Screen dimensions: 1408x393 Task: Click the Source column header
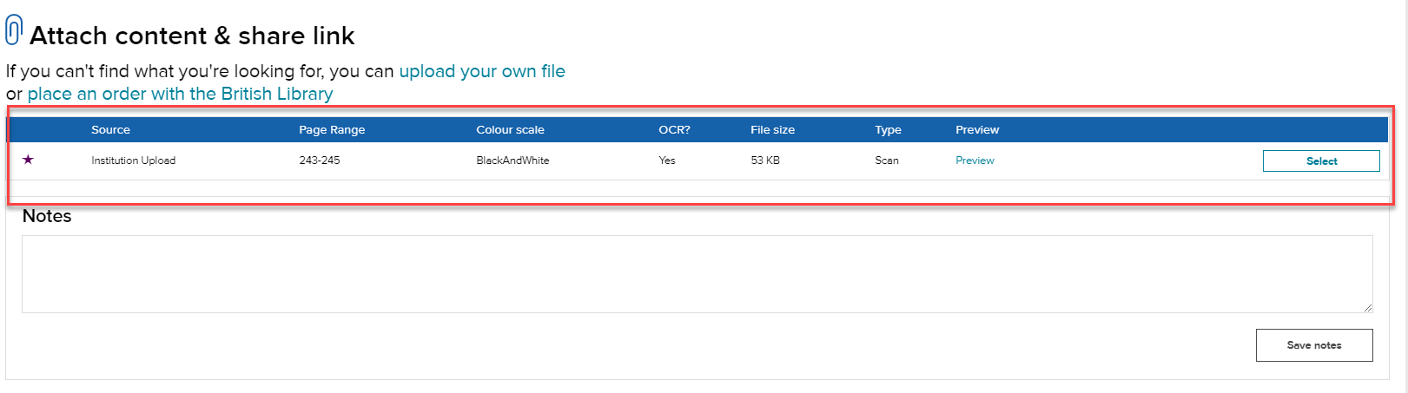(x=110, y=130)
